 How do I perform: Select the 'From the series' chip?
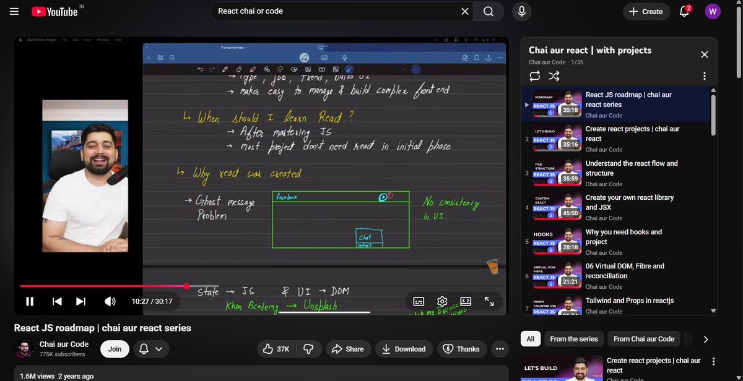[x=574, y=339]
